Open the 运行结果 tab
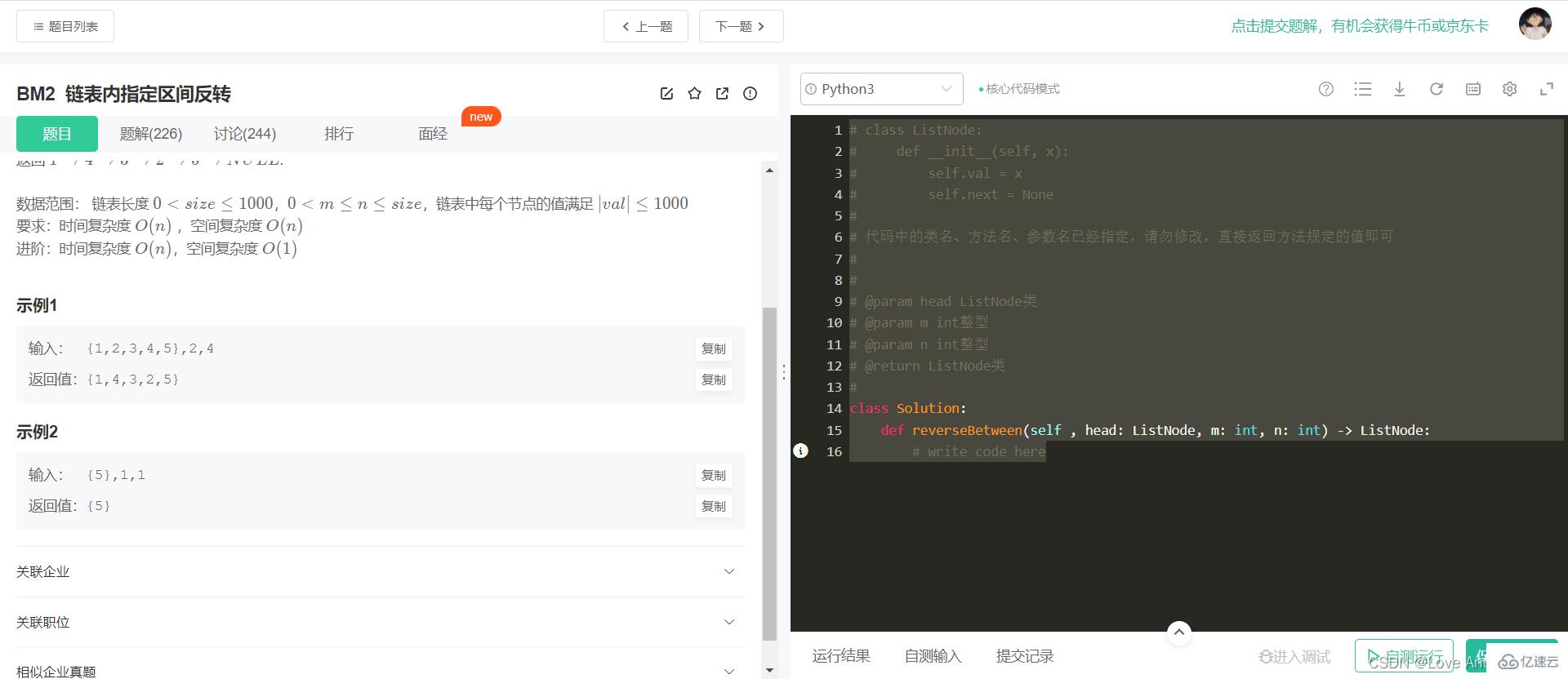 pyautogui.click(x=841, y=656)
